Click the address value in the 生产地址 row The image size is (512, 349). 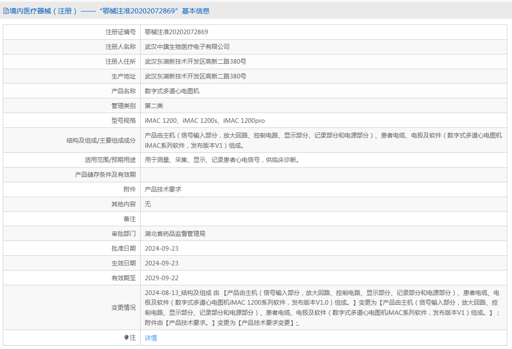pos(195,76)
